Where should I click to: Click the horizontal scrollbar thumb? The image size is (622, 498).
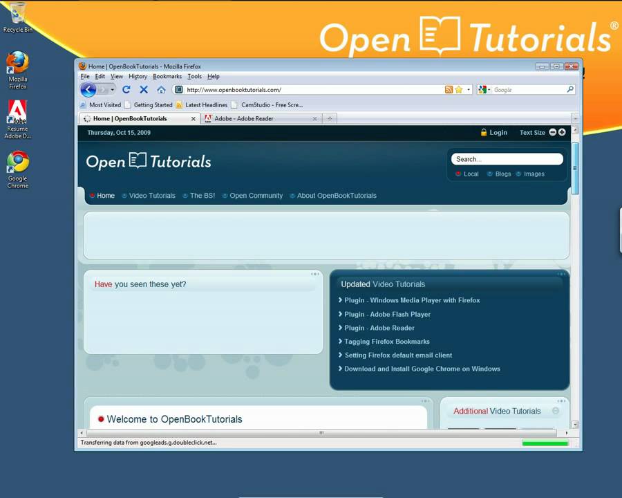[321, 433]
